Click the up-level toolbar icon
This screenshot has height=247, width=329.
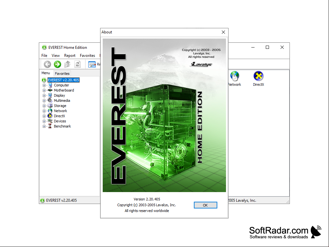67,64
